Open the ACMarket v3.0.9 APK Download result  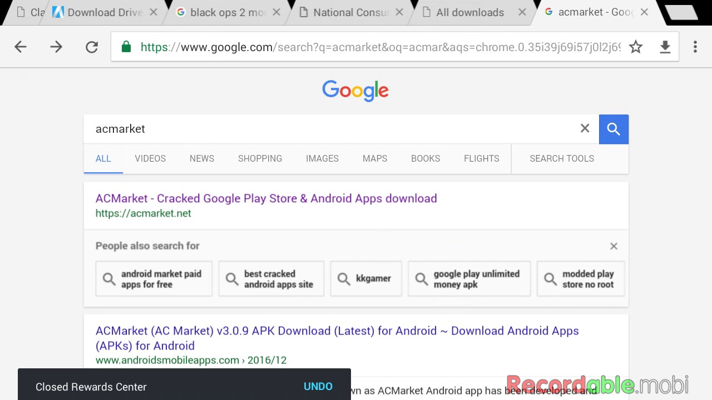(337, 338)
